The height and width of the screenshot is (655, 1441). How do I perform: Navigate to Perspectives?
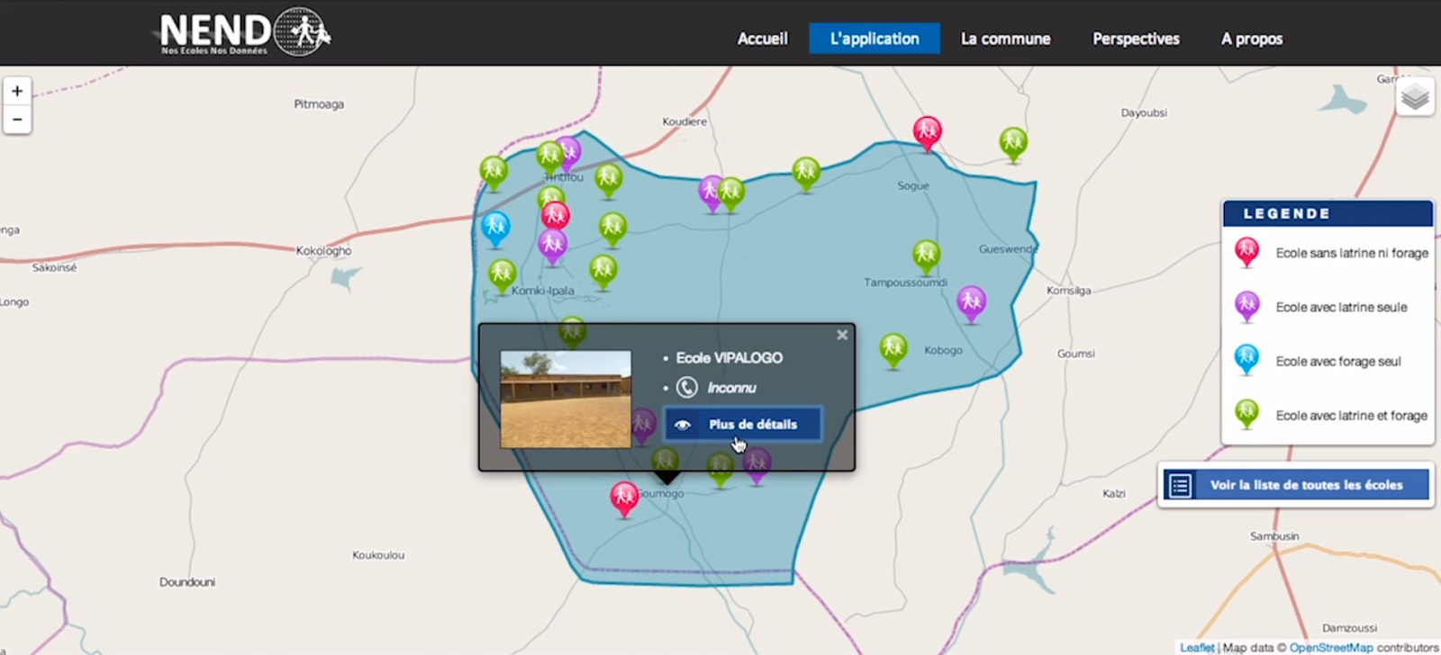[x=1136, y=39]
